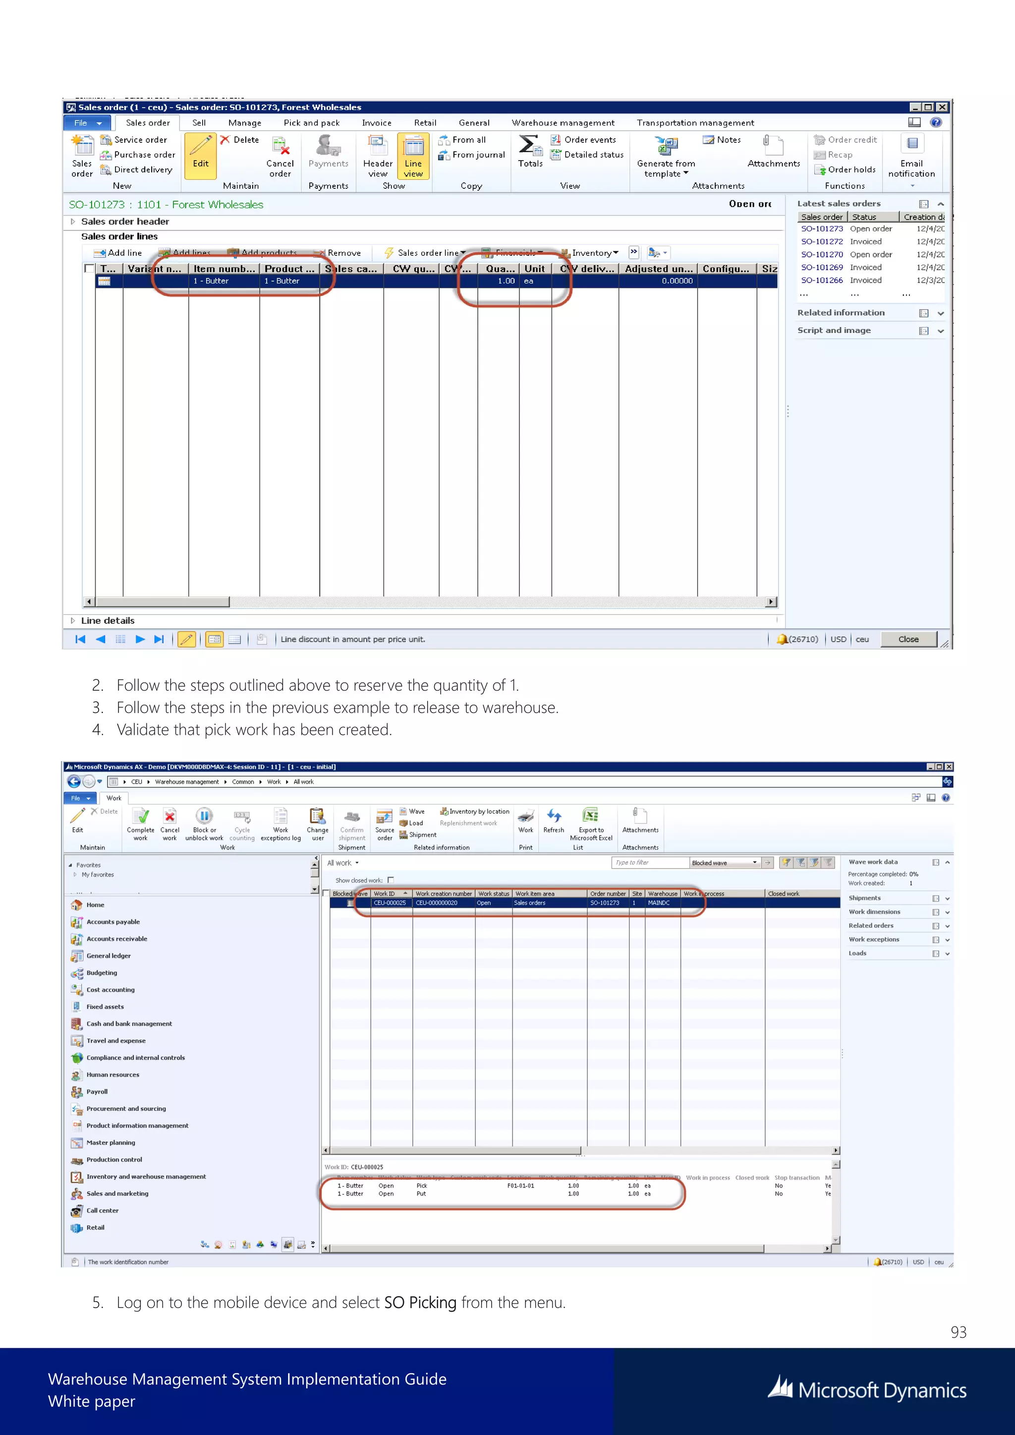Open Warehouse management ribbon tab

click(563, 122)
